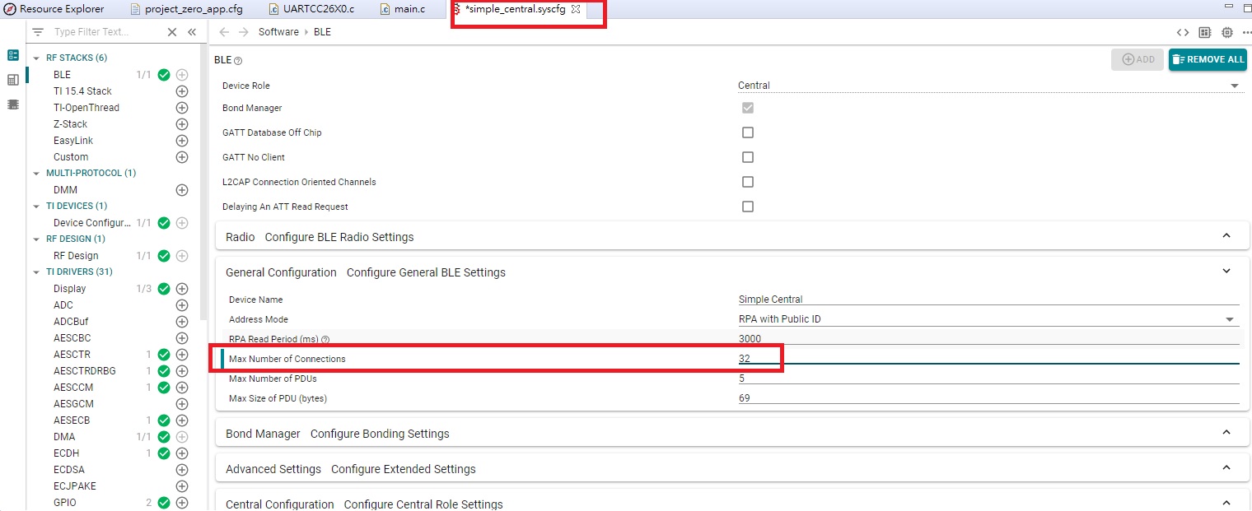1252x511 pixels.
Task: Collapse the General Configuration section
Action: coord(1226,272)
